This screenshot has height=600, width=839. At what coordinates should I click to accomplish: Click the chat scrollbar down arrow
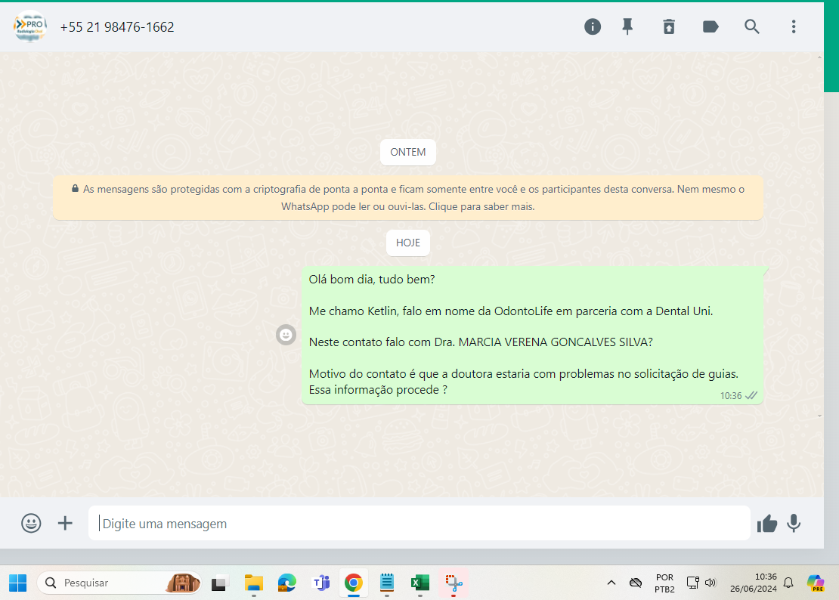(820, 416)
